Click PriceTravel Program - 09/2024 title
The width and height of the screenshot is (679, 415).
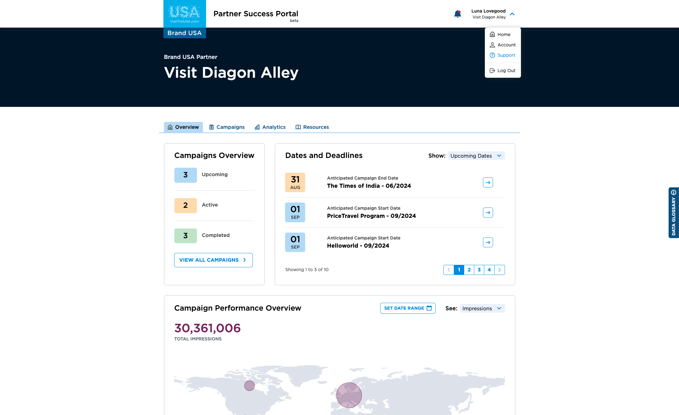click(371, 216)
